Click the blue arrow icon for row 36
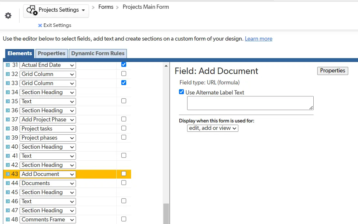Viewport: 358px width, 224px height. [x=8, y=110]
